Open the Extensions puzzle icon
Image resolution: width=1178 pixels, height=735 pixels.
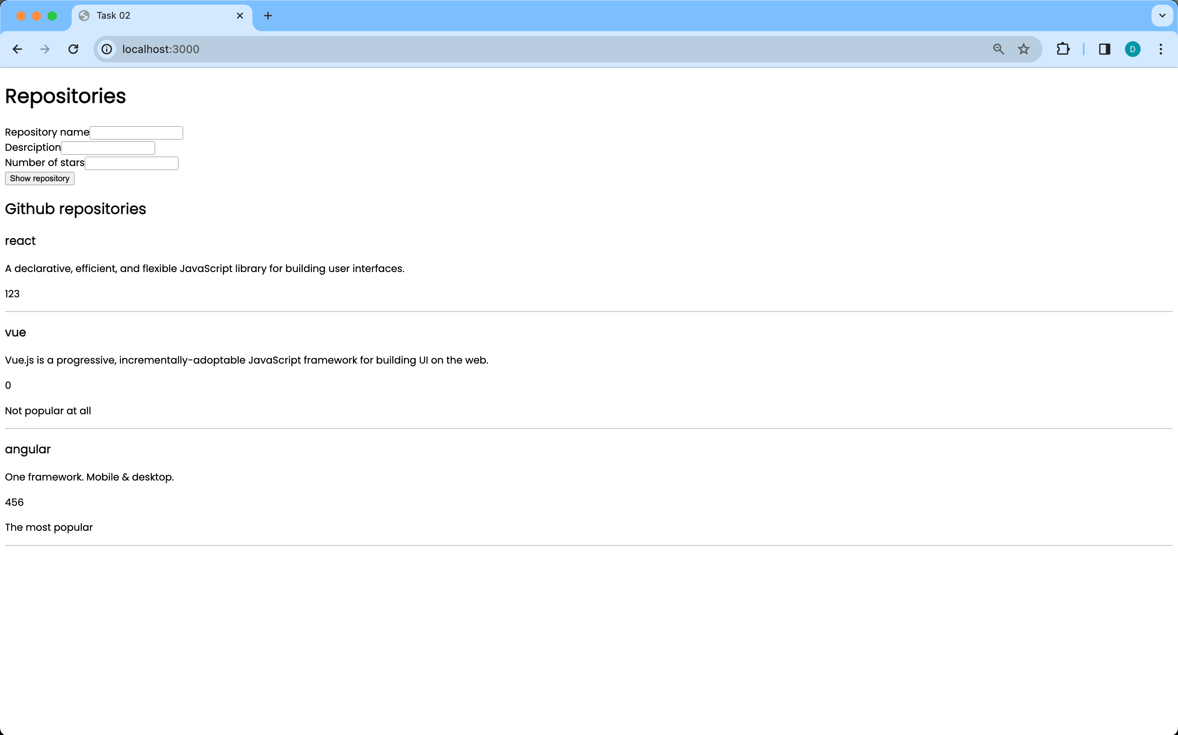[1063, 49]
